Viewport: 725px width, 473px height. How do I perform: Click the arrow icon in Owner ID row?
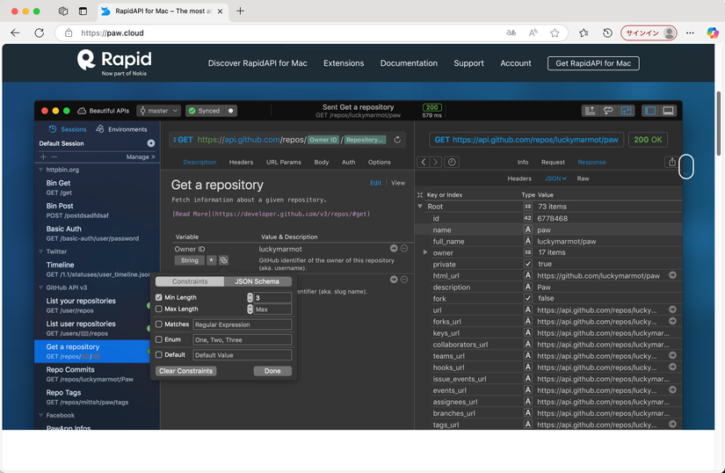394,249
